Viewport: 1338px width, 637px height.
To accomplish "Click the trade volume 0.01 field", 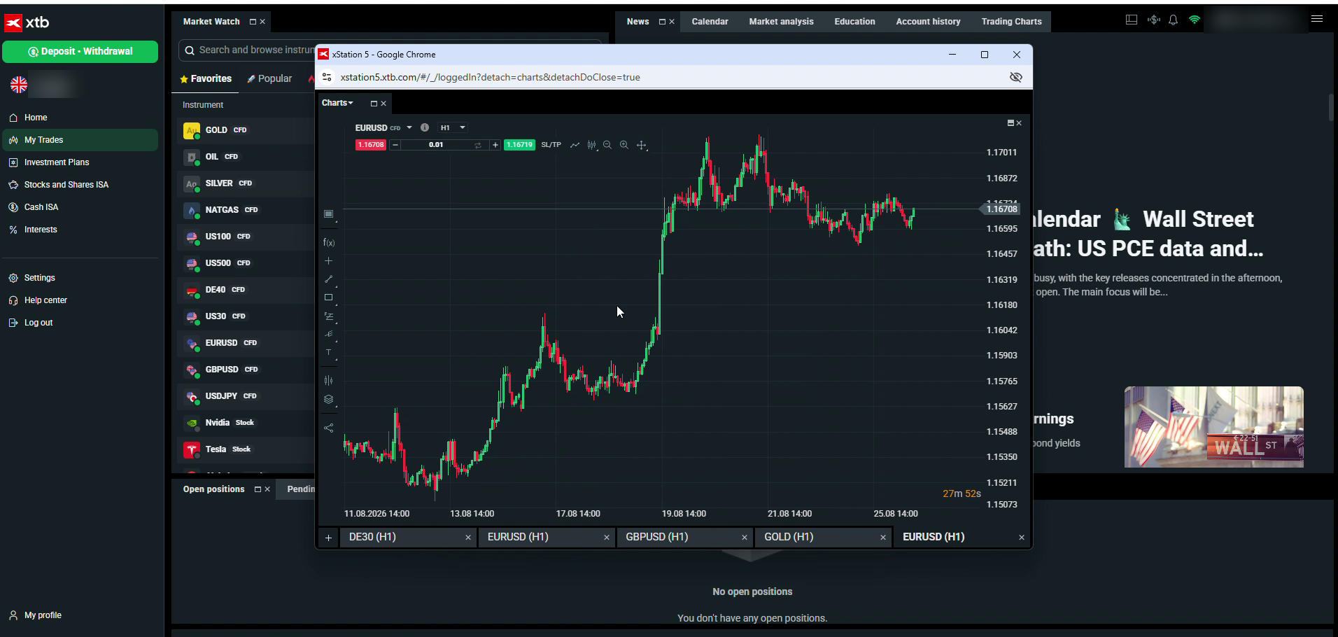I will pyautogui.click(x=436, y=145).
